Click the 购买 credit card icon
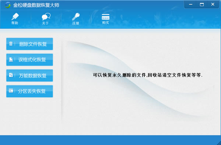This screenshot has width=221, height=145. (106, 17)
